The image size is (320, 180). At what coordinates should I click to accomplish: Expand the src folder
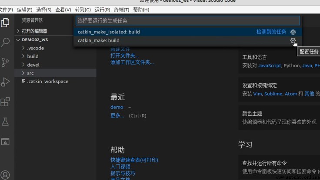pos(23,73)
